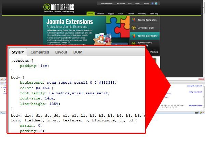The height and width of the screenshot is (143, 205).
Task: Open the Contact link
Action: 138,3
